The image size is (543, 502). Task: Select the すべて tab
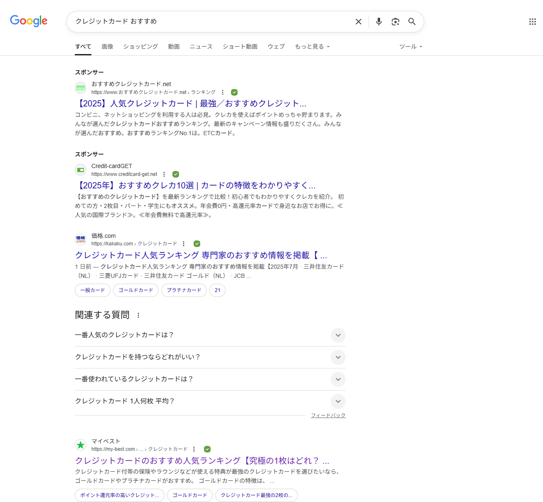pos(83,47)
